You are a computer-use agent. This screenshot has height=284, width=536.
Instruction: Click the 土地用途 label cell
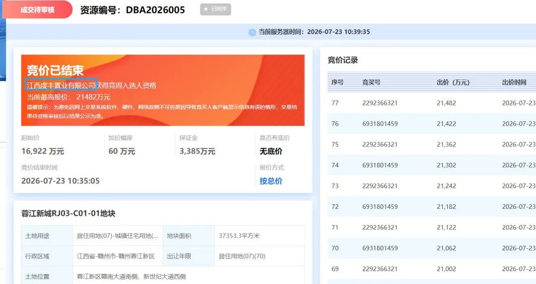(x=47, y=236)
